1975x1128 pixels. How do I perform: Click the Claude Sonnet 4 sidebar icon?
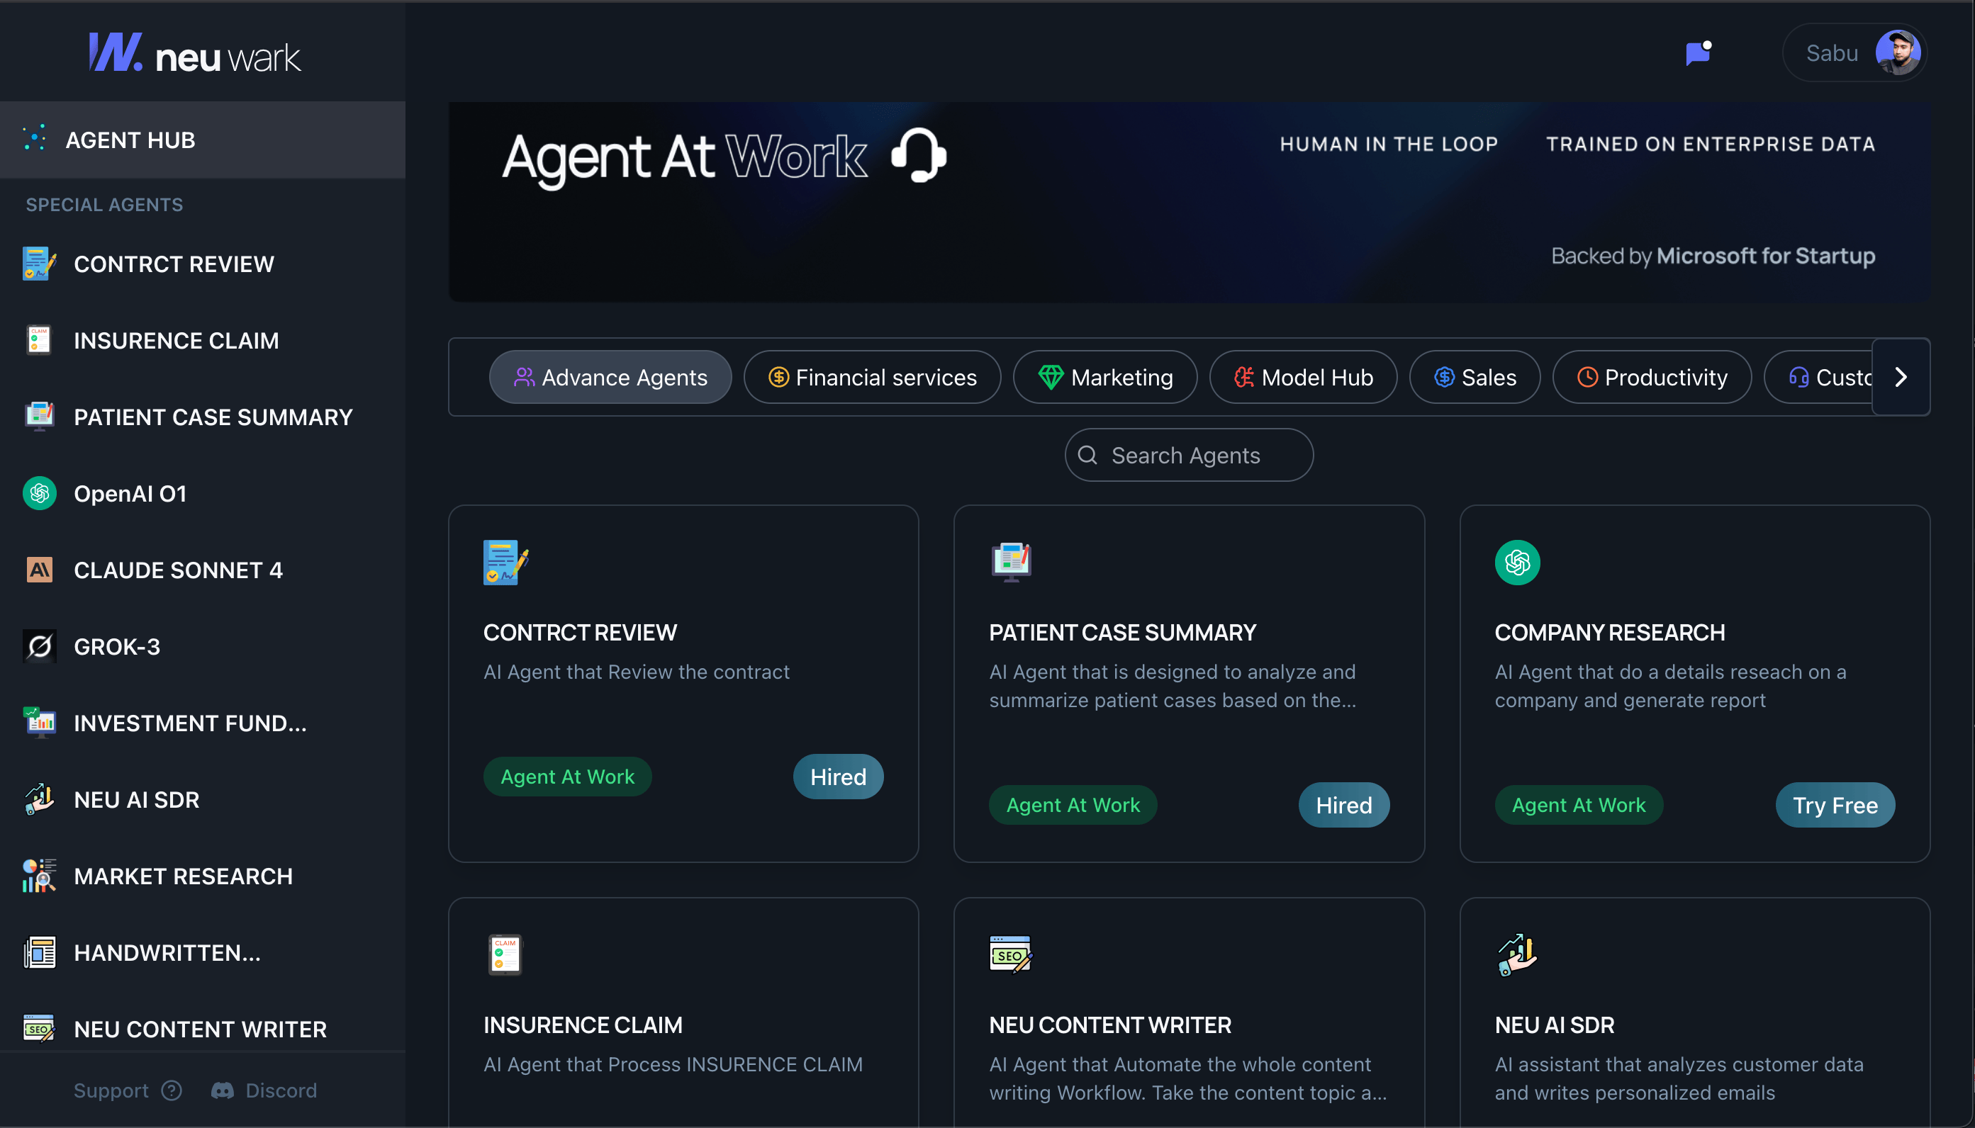(40, 570)
